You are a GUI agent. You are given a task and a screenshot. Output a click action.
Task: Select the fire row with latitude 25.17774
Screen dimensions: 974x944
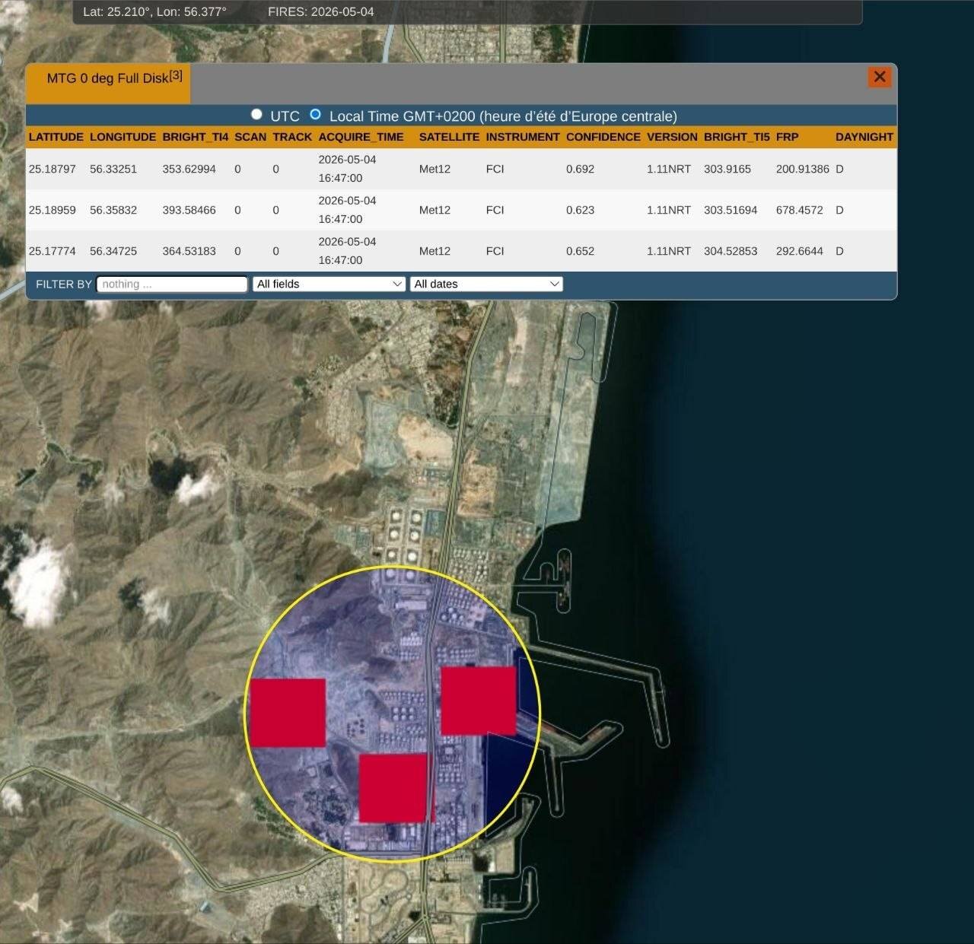click(x=461, y=251)
